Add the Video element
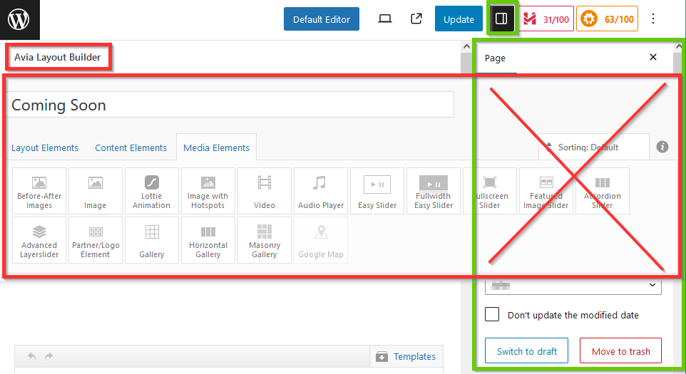 pyautogui.click(x=265, y=191)
